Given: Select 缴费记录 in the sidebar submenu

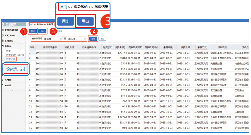Looking at the screenshot, I should tap(11, 59).
